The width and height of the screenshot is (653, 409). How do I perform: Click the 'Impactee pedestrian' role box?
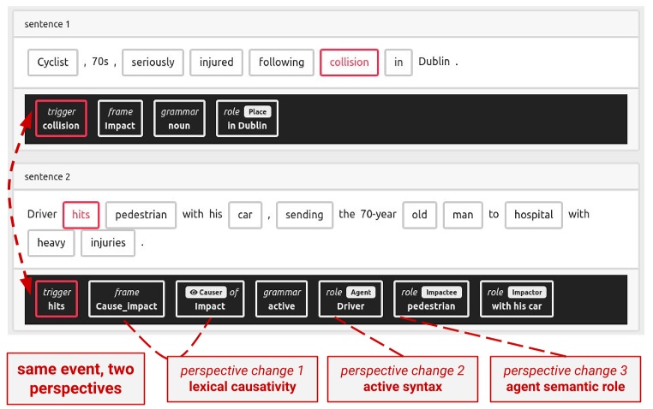431,299
